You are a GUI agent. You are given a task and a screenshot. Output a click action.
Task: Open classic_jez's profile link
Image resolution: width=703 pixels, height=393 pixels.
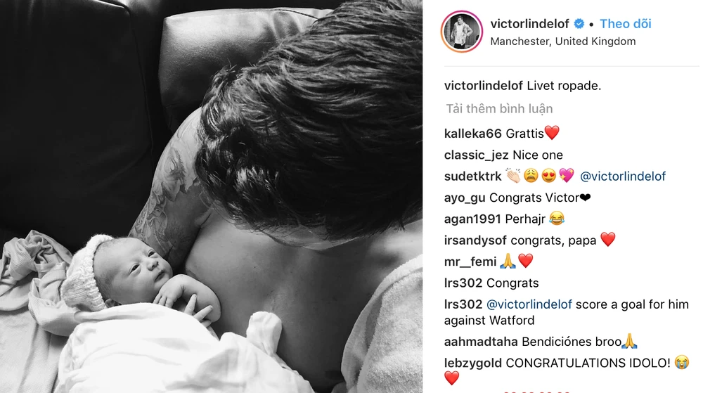[476, 155]
